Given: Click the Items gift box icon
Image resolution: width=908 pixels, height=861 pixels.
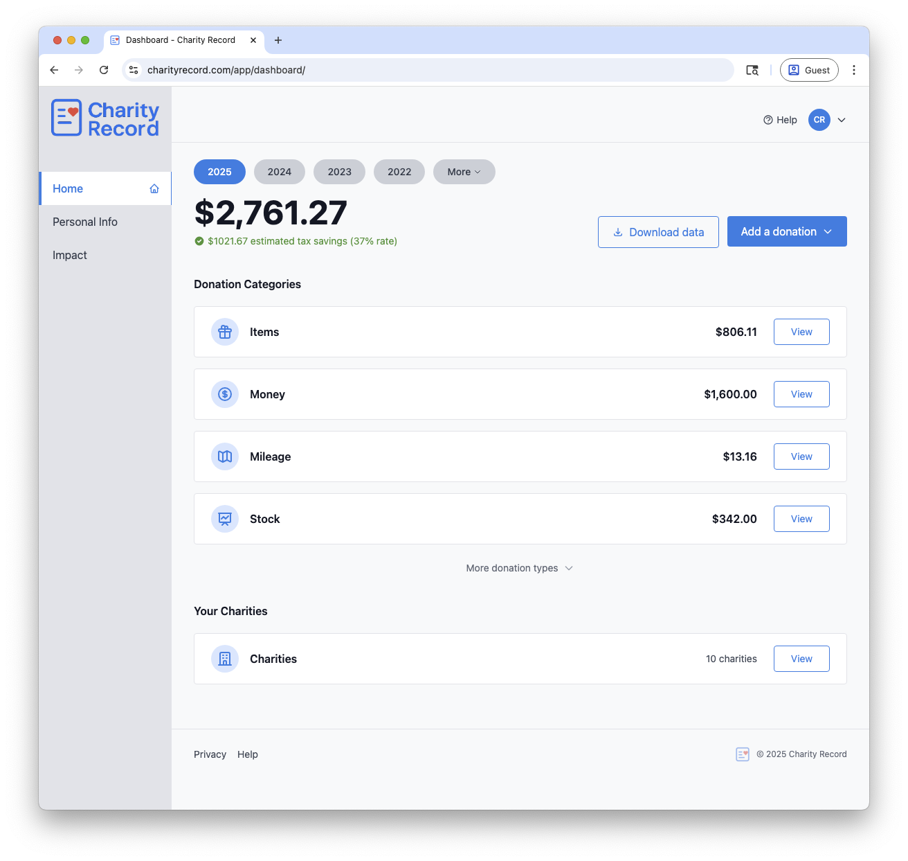Looking at the screenshot, I should [x=224, y=332].
